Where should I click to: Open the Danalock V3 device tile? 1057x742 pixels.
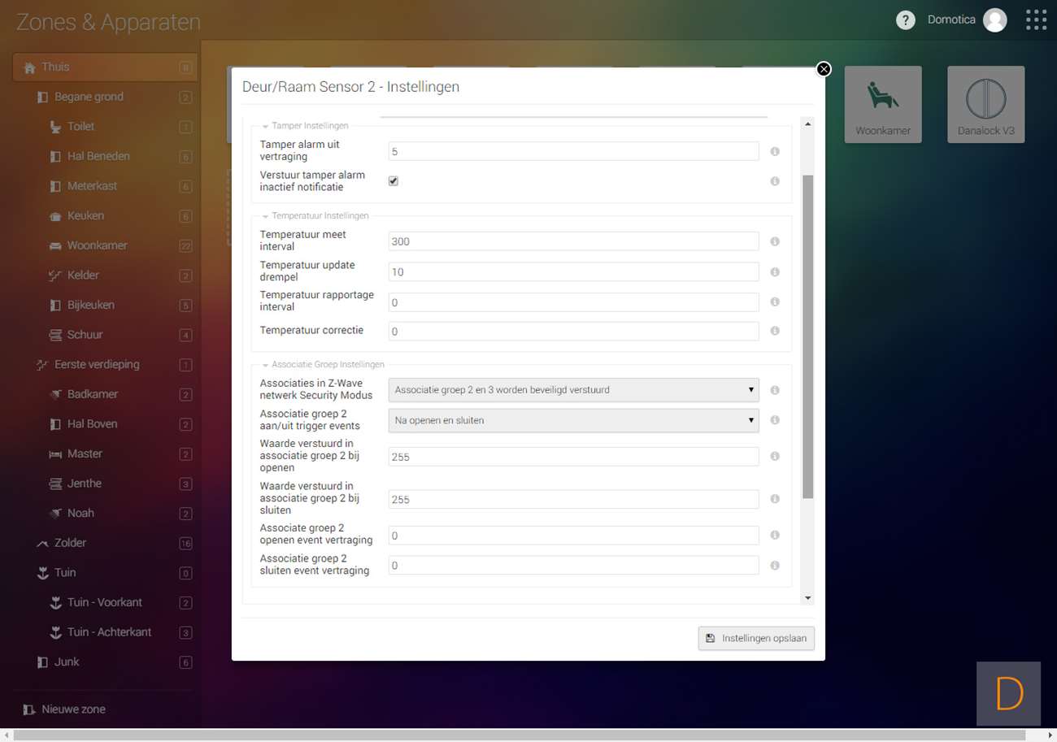(x=985, y=104)
